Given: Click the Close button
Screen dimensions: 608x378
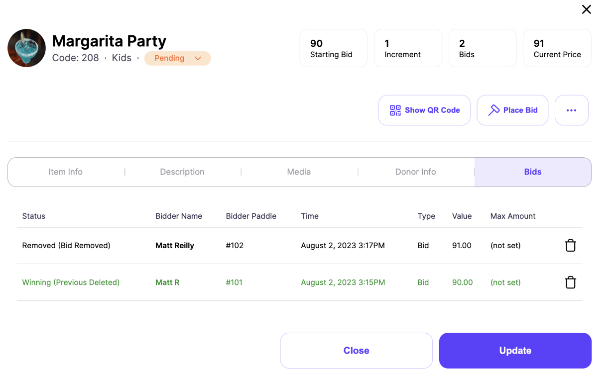Looking at the screenshot, I should [x=356, y=350].
